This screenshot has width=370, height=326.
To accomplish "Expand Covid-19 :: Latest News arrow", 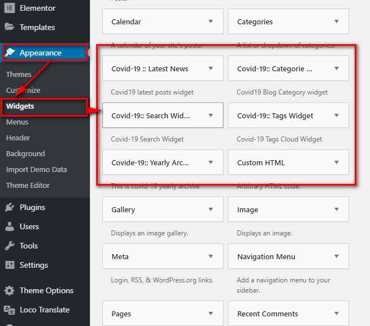I will pyautogui.click(x=211, y=68).
